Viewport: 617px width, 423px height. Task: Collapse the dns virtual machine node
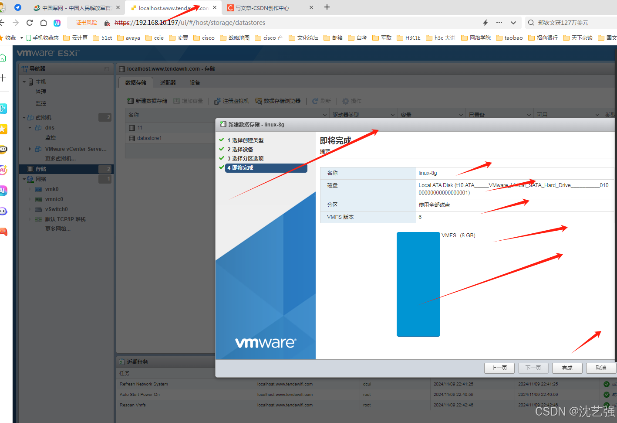coord(30,128)
